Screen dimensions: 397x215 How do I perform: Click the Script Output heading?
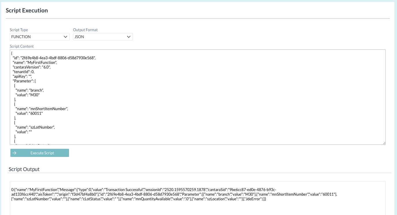tap(24, 169)
